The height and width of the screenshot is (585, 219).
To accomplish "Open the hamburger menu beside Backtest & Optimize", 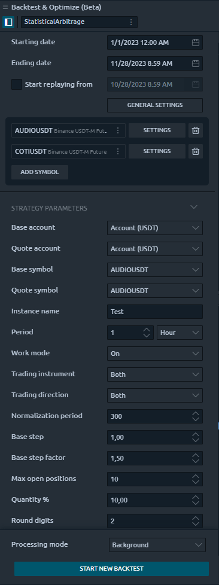I will coord(5,7).
